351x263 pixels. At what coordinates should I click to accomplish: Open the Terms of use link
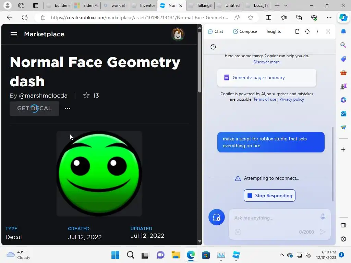click(x=265, y=99)
